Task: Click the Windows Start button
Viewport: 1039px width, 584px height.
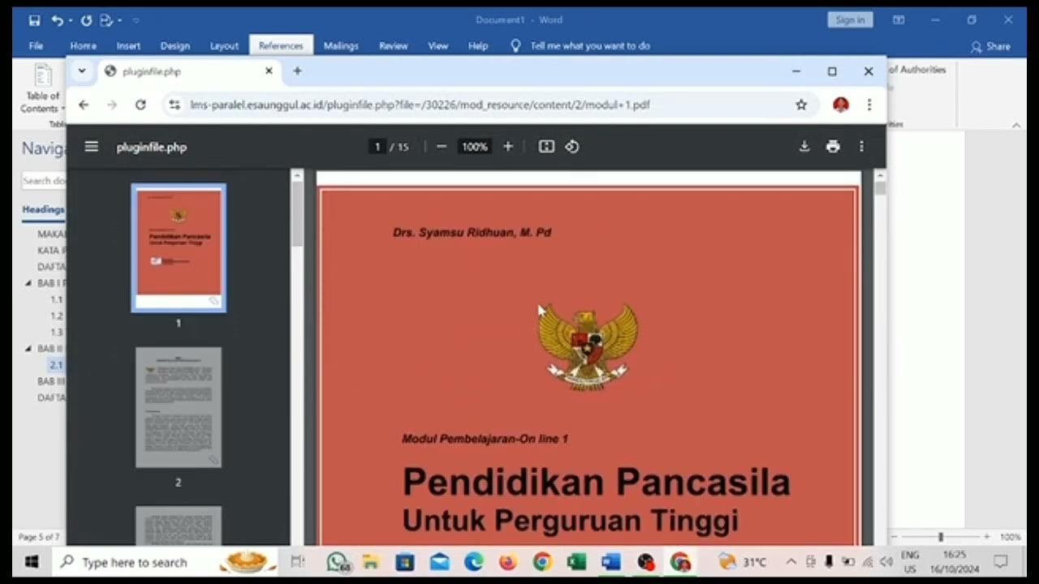Action: pos(32,562)
